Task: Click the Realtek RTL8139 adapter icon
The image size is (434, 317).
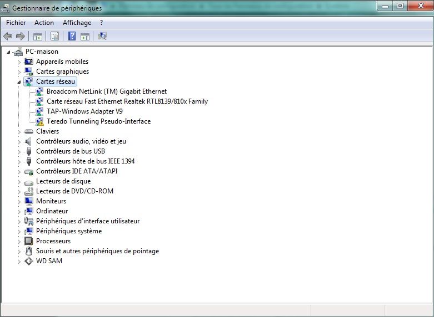Action: point(39,101)
